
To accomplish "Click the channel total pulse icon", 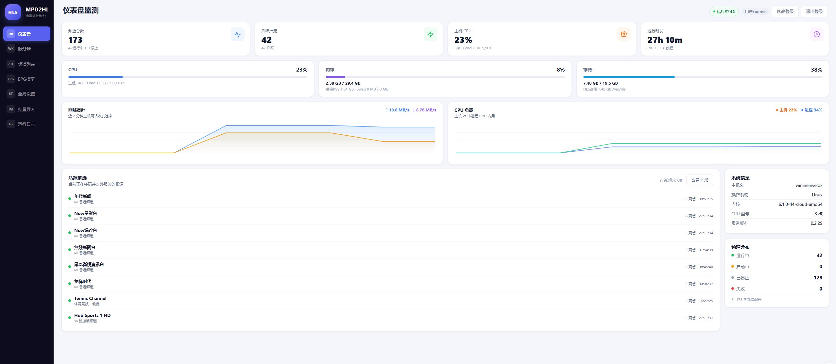I will [238, 34].
